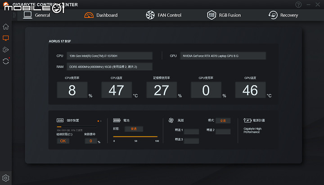Open the help question mark icon

point(298,5)
